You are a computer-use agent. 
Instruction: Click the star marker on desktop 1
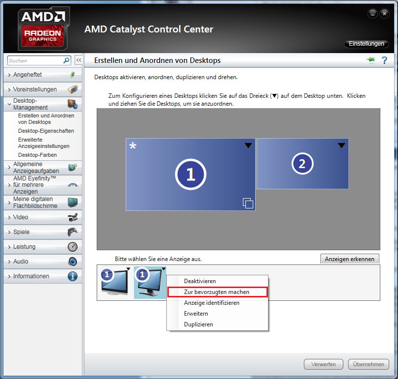[x=133, y=146]
